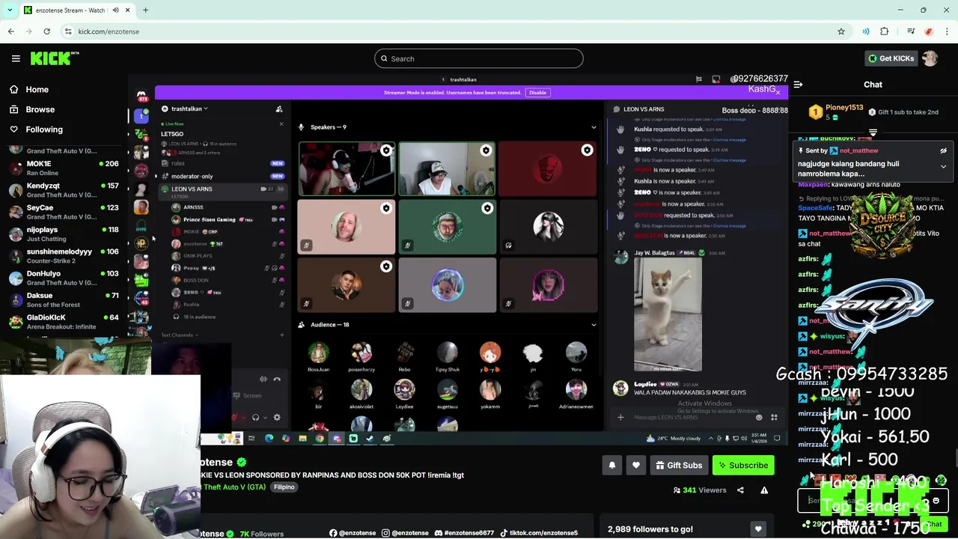Open Browse in Kick sidebar

(x=40, y=109)
